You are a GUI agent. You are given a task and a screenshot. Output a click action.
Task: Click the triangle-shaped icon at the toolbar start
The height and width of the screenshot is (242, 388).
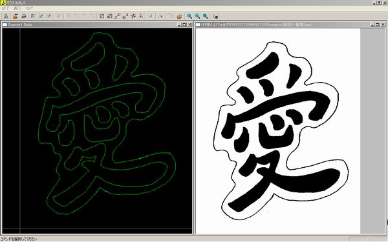(x=6, y=16)
